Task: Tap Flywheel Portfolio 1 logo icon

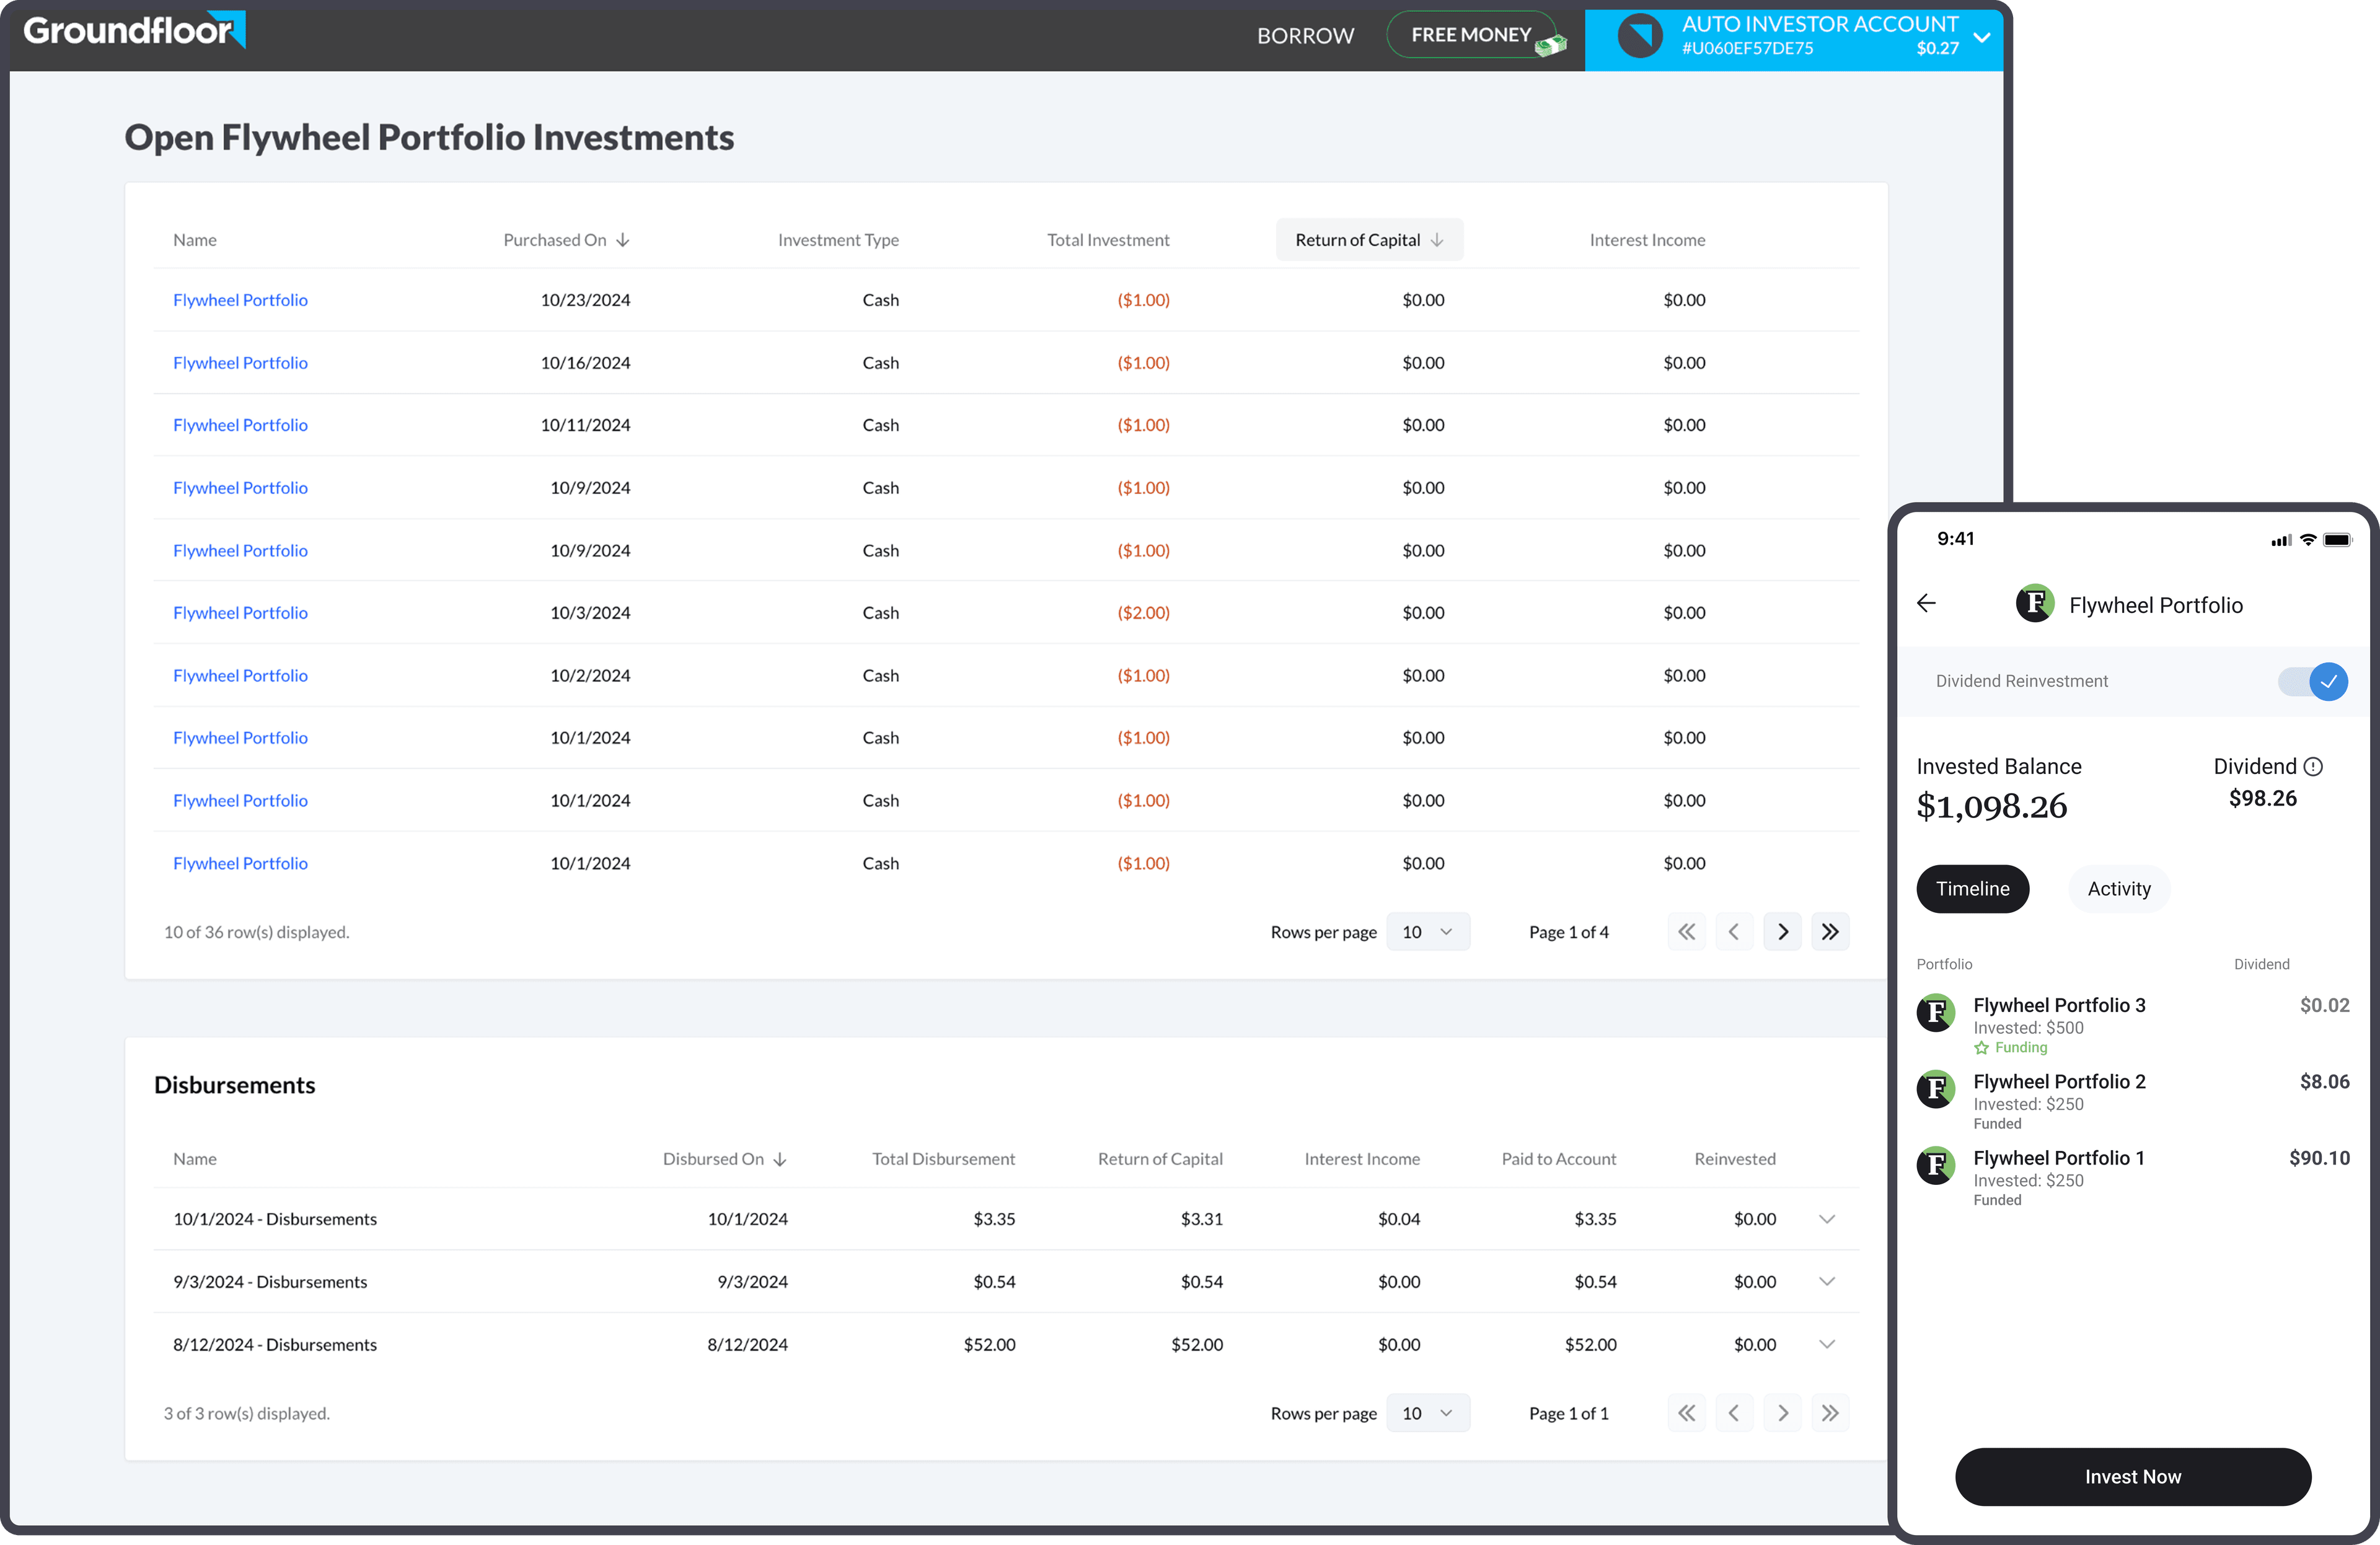Action: pyautogui.click(x=1937, y=1165)
